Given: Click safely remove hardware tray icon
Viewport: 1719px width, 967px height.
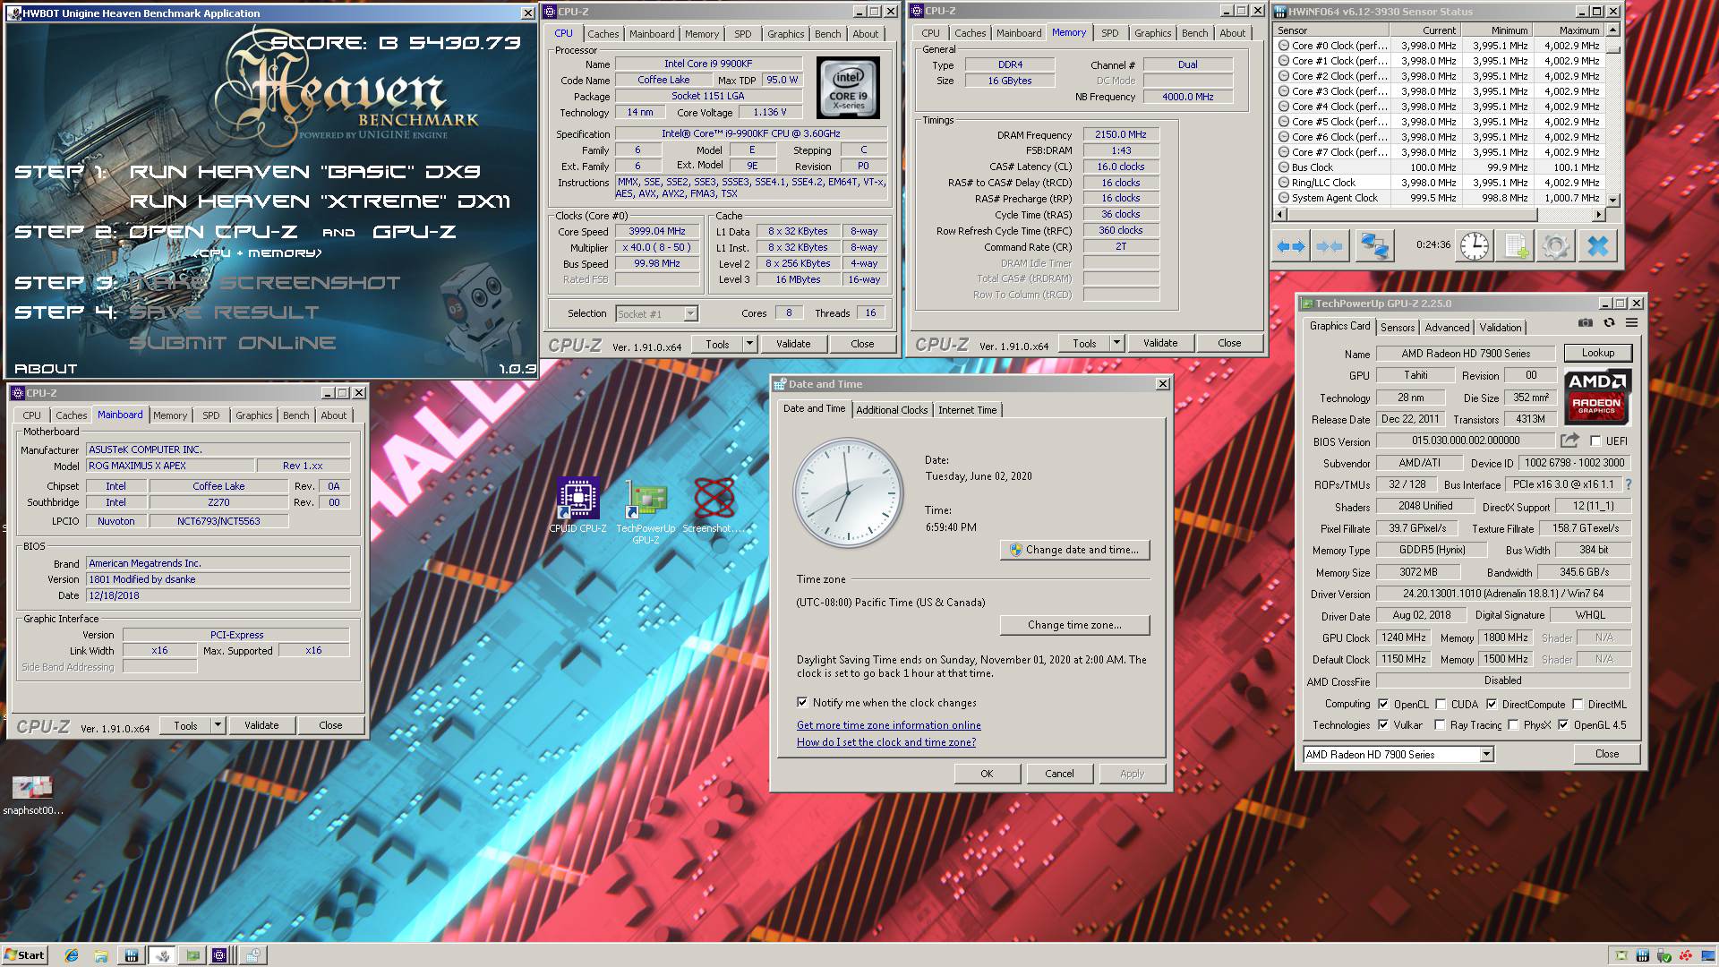Looking at the screenshot, I should pos(1664,955).
